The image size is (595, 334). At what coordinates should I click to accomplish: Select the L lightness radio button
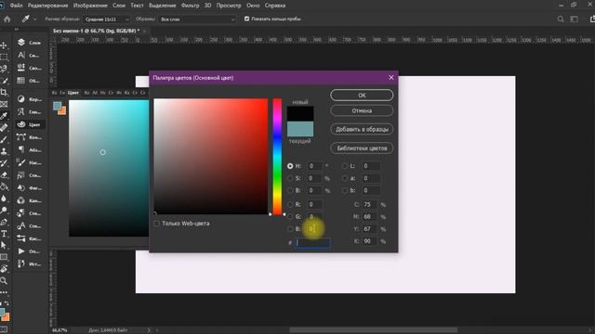pos(345,166)
